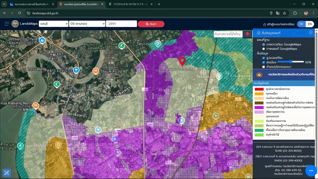
Task: Select the GoogleMaps map view radio button
Action: pos(264,49)
